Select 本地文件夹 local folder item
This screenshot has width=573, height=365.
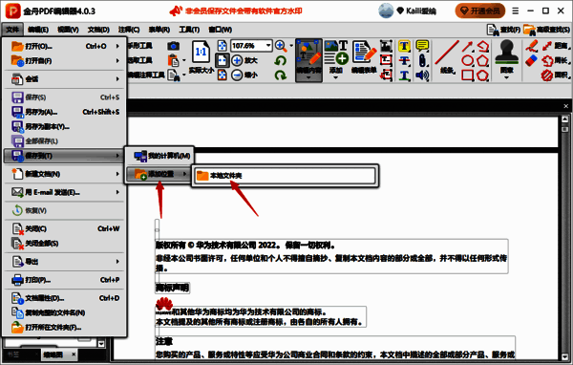click(285, 176)
